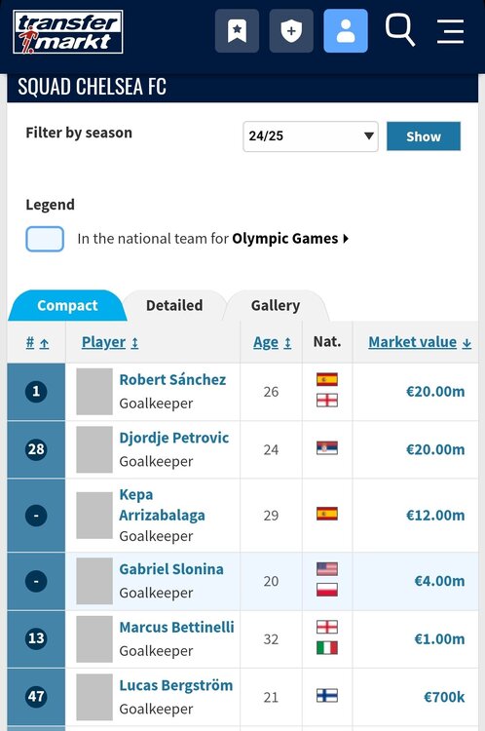Sort by shirt number column
This screenshot has height=731, width=485.
click(x=37, y=343)
